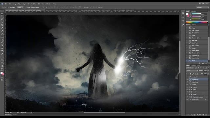
Task: Toggle visibility of the Background layer
Action: 187,100
